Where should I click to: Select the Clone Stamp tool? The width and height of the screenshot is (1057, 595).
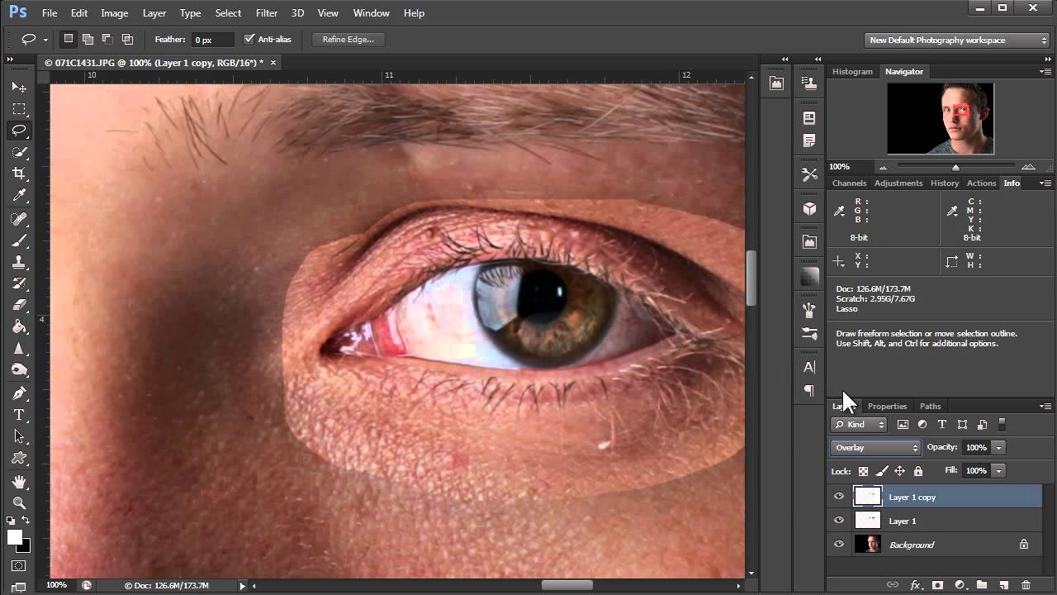(19, 262)
